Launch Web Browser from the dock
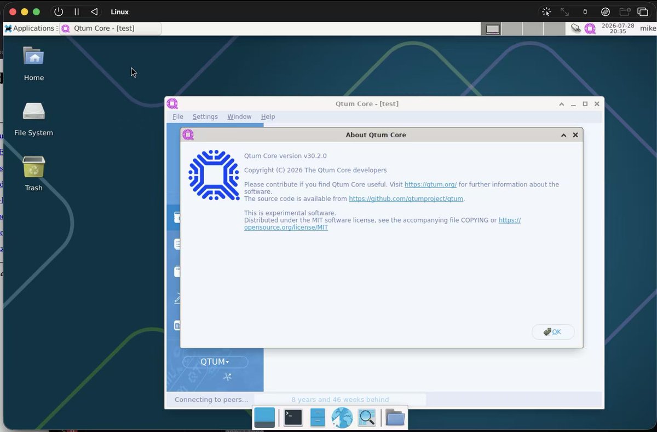The height and width of the screenshot is (432, 657). pyautogui.click(x=342, y=418)
